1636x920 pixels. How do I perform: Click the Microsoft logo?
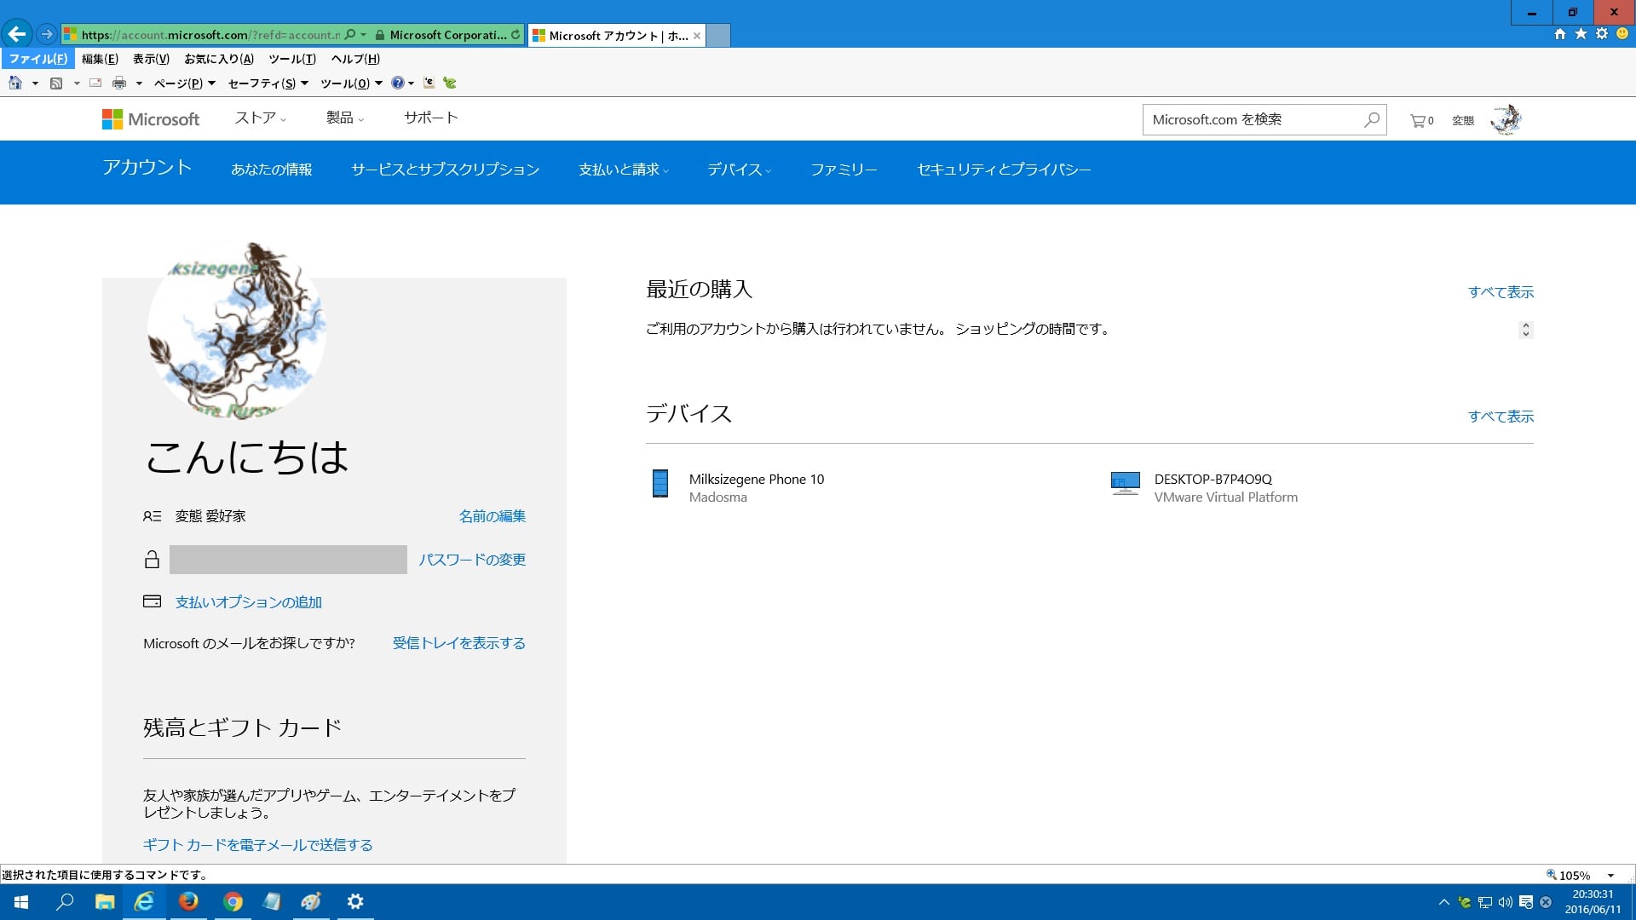click(x=151, y=119)
